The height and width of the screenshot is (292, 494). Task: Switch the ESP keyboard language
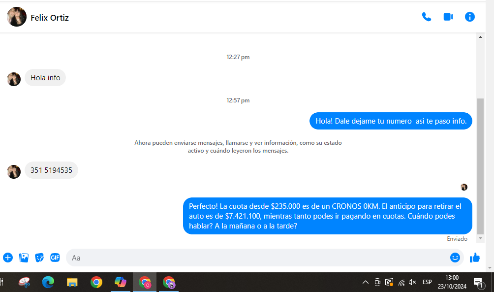[x=427, y=282]
